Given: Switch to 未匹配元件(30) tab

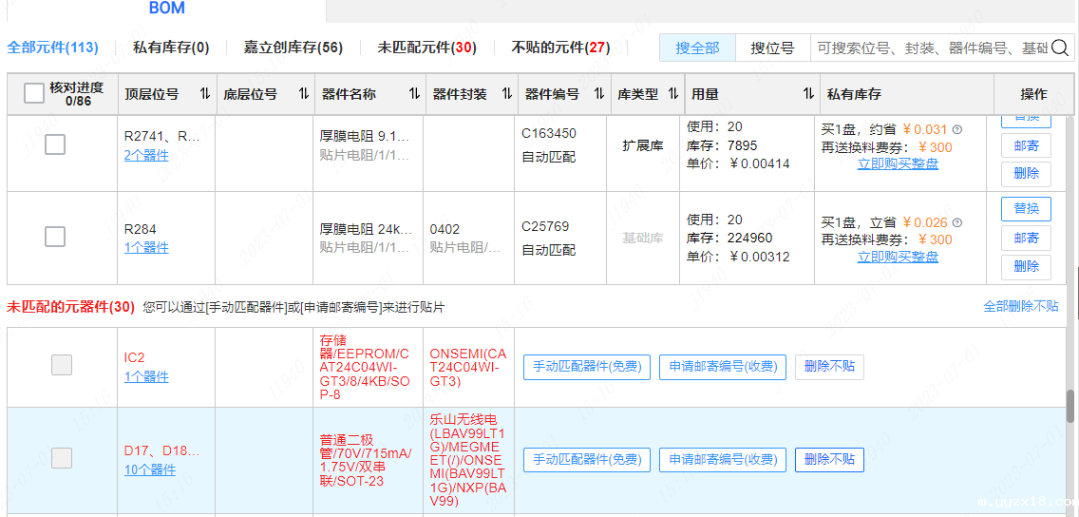Looking at the screenshot, I should pos(426,48).
